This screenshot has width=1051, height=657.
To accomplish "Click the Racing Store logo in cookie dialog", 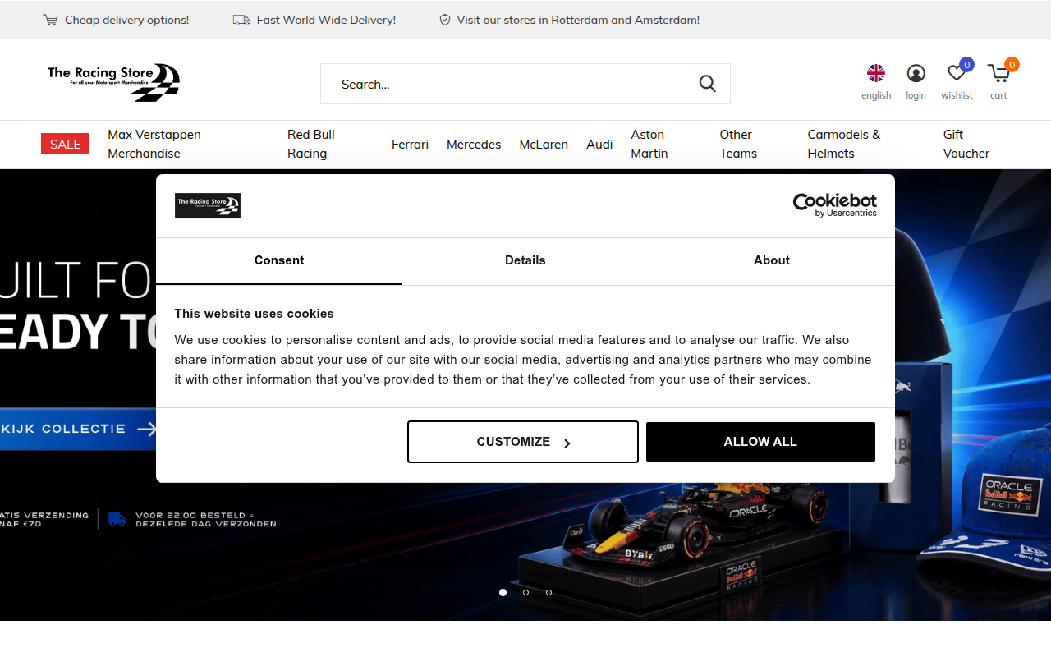I will [x=207, y=205].
